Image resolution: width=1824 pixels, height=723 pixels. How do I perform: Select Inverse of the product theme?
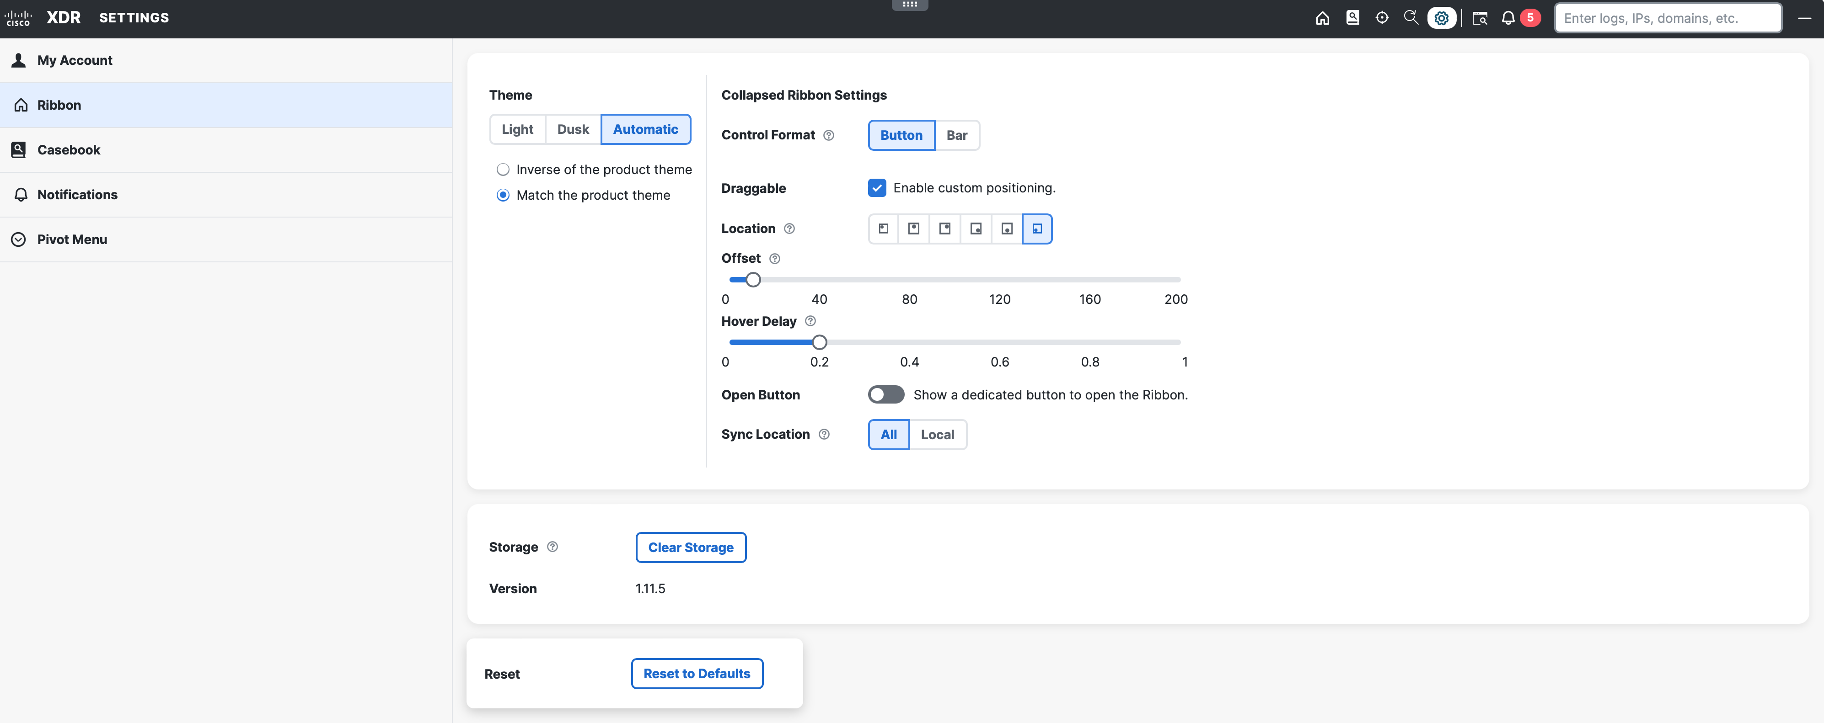click(503, 170)
